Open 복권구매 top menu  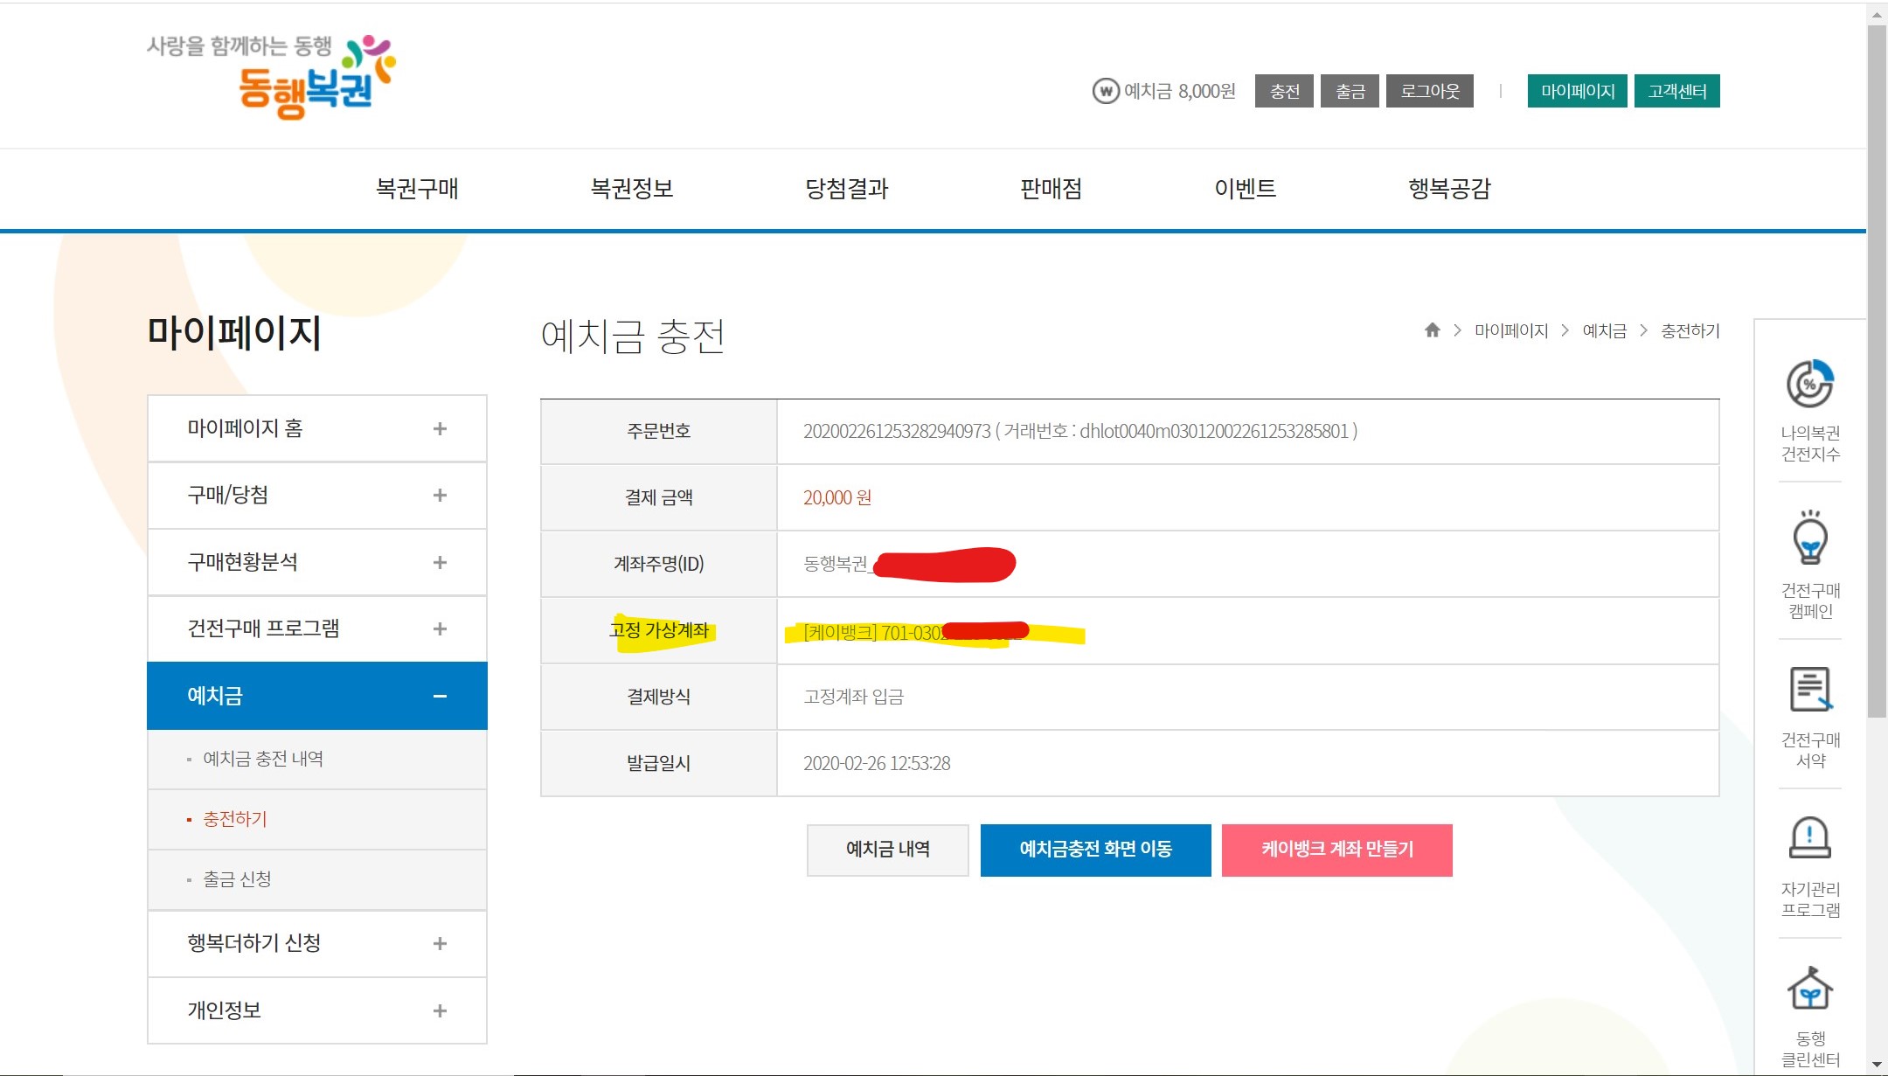(417, 189)
